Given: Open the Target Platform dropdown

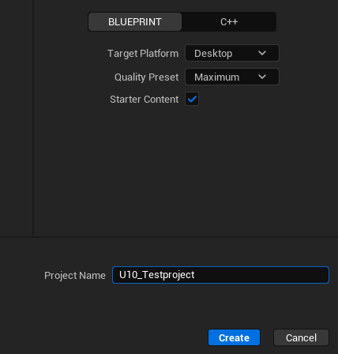Looking at the screenshot, I should click(232, 53).
